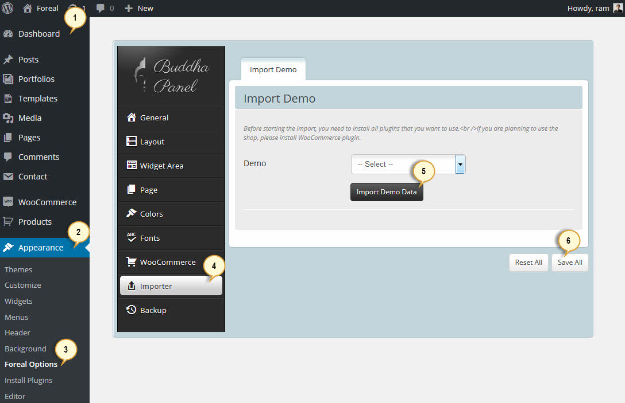The width and height of the screenshot is (625, 403).
Task: Open the Menus submenu link
Action: point(16,317)
